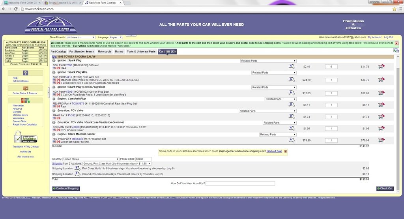Viewport: 404px width, 219px height.
Task: Open Related Parts dropdown for Ventilation Grommet
Action: pyautogui.click(x=280, y=123)
